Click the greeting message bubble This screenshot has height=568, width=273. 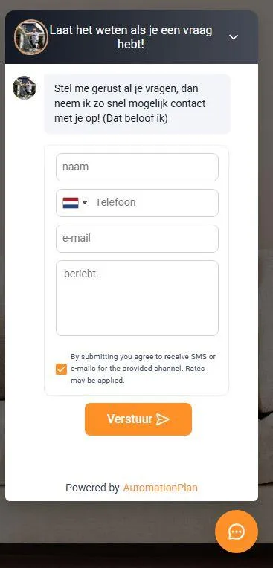(137, 104)
